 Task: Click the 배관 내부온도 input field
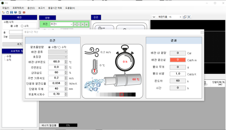(x=56, y=62)
